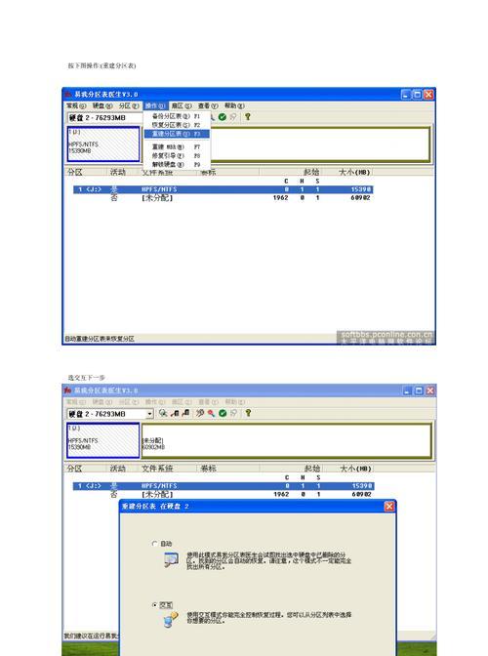Screen dimensions: 488x656
Task: Click the green checkmark icon in lower window toolbar
Action: click(x=223, y=413)
